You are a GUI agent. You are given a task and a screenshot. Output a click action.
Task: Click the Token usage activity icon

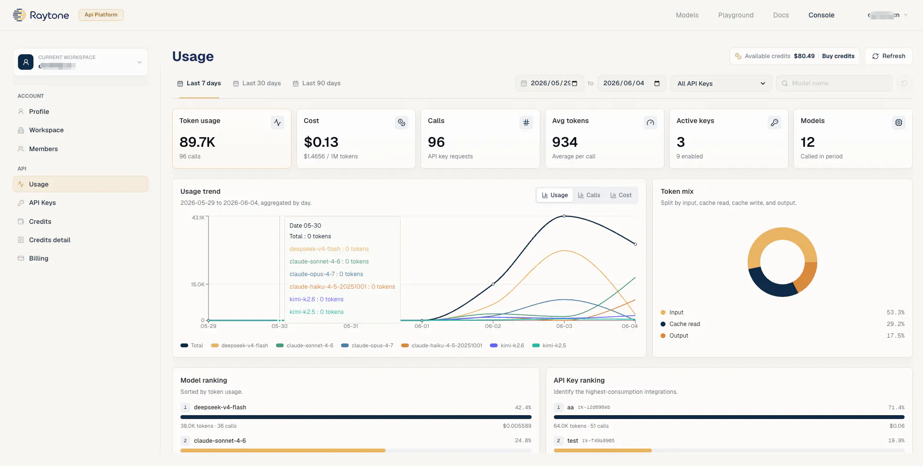(277, 123)
